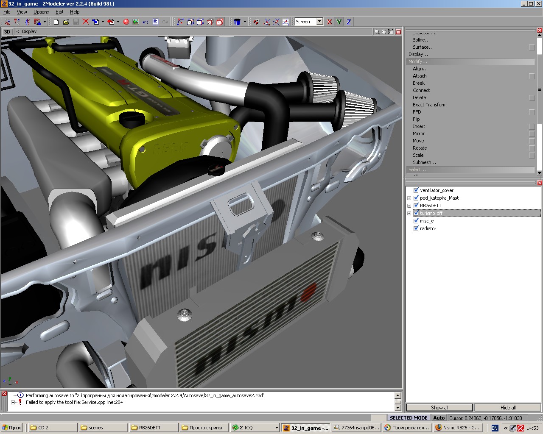543x434 pixels.
Task: Click the Show all button
Action: [439, 408]
